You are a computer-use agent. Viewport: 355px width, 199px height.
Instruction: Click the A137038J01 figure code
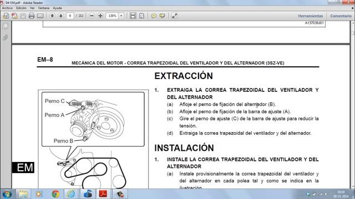coord(315,23)
